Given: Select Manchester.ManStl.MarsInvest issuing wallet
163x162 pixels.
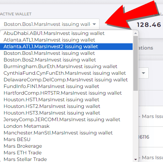Looking at the screenshot, I should point(66,133).
